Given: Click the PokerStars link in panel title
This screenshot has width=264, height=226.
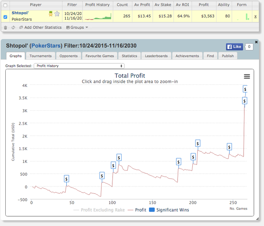Looking at the screenshot, I should (x=46, y=46).
